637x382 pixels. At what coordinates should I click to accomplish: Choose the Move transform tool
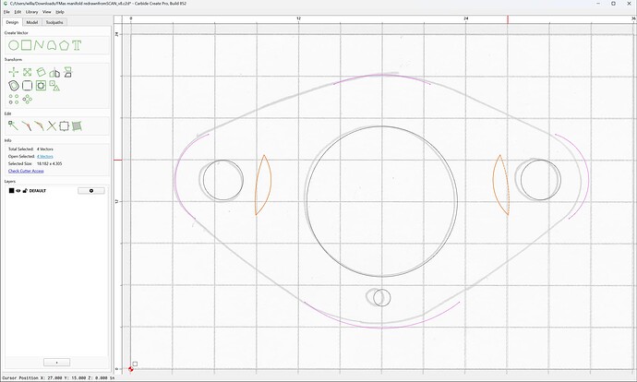pyautogui.click(x=14, y=72)
